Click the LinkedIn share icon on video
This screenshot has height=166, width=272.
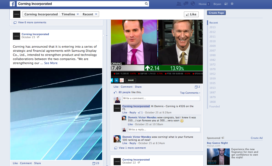[116, 80]
